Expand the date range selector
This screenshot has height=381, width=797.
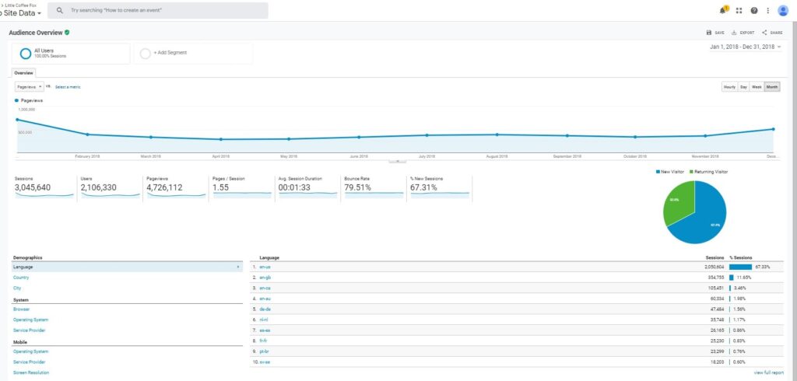pyautogui.click(x=745, y=47)
